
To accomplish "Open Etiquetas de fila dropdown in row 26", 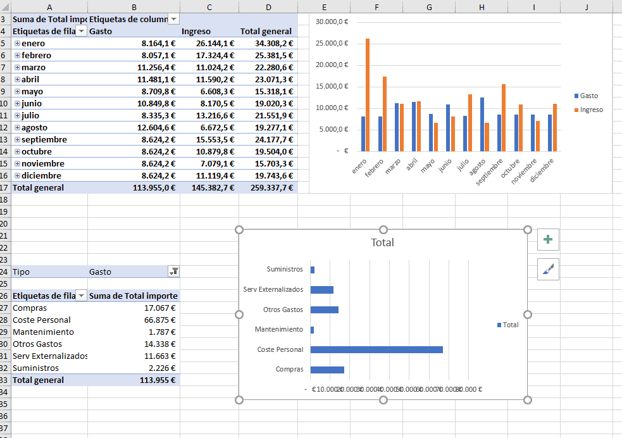I will coord(81,296).
